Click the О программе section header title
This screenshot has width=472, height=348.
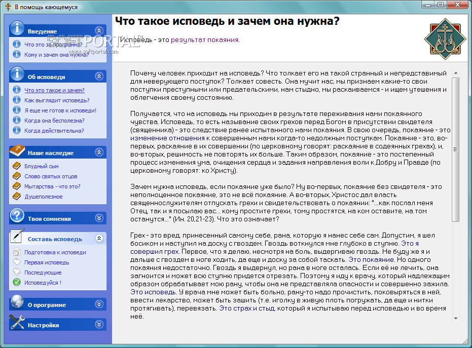[47, 305]
